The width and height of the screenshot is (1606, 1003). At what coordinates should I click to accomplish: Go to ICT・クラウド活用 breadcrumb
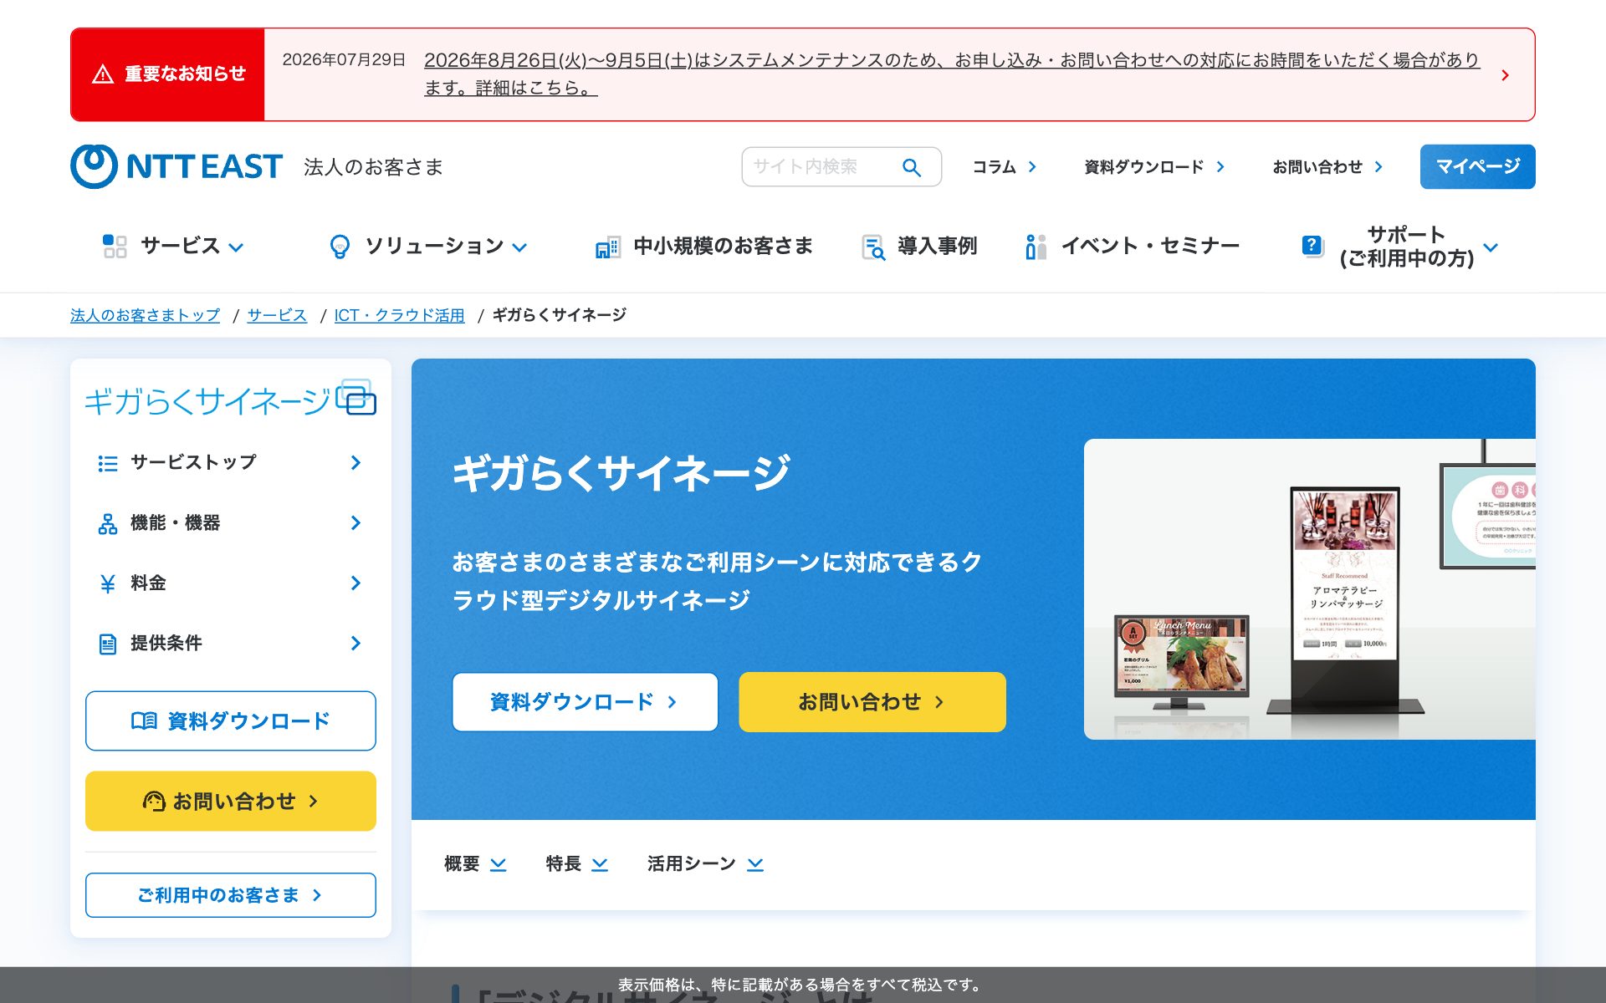point(399,315)
